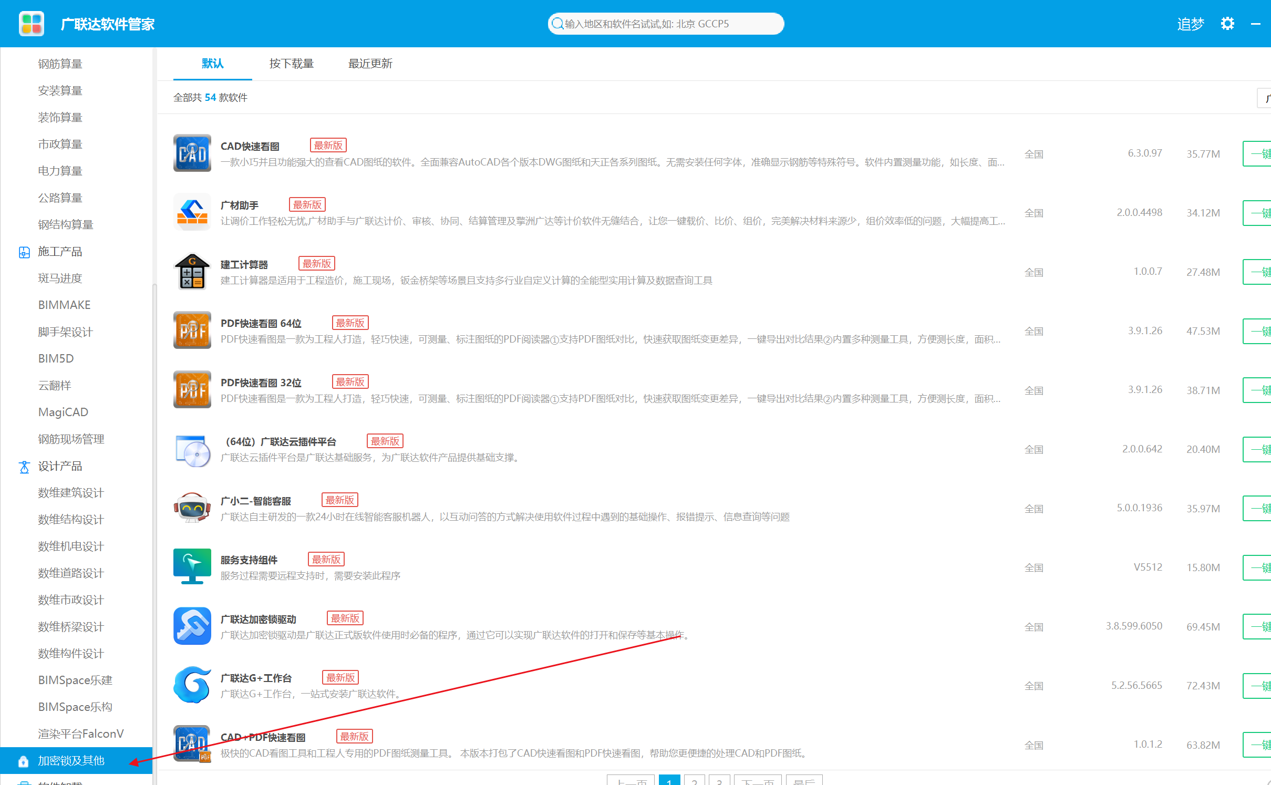Click the CAD快速看图 app icon
Viewport: 1271px width, 785px height.
pos(192,153)
